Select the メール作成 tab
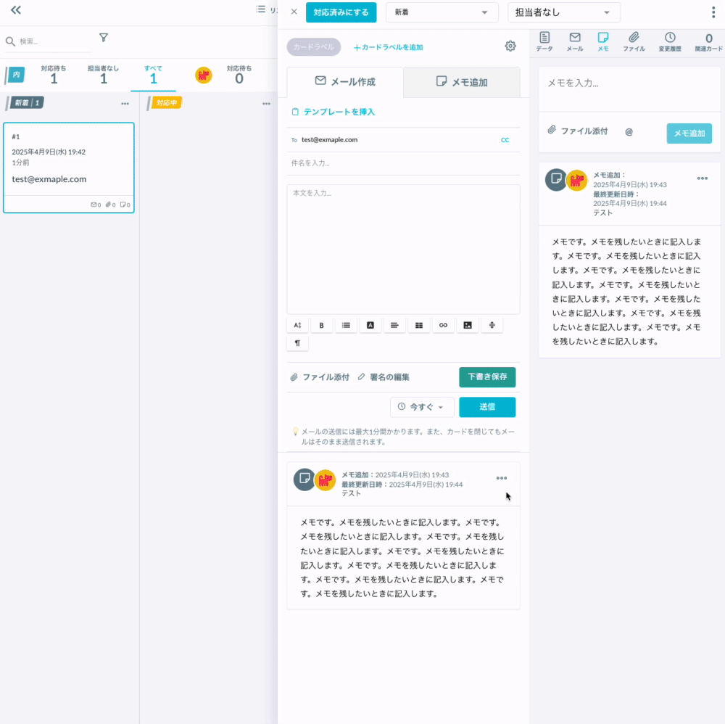 point(345,82)
